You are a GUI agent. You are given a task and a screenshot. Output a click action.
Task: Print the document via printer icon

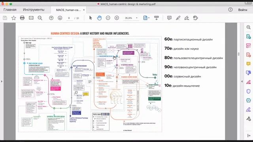[22, 18]
